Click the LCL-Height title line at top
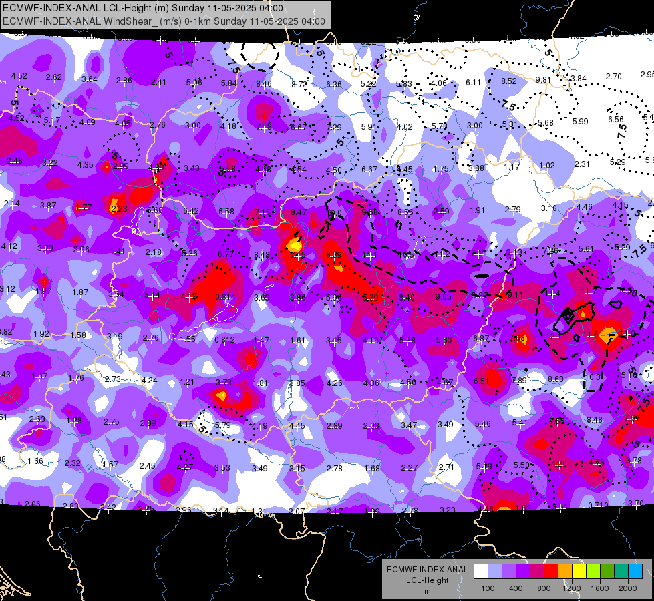Viewport: 654px width, 601px height. (x=143, y=8)
